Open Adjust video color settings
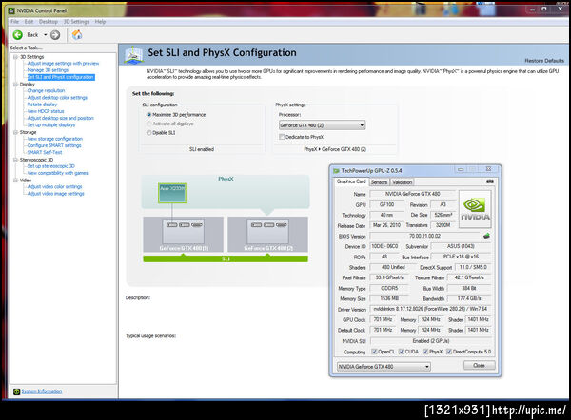The width and height of the screenshot is (571, 420). point(54,186)
